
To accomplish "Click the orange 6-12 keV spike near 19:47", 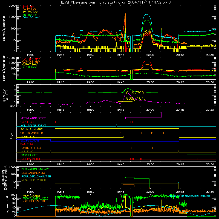I will tap(125, 14).
